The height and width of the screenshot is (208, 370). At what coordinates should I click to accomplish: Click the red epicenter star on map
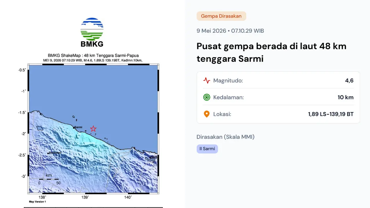click(93, 129)
